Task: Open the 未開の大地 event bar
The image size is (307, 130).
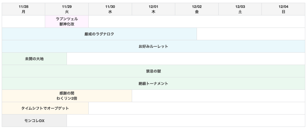Action: [x=34, y=59]
